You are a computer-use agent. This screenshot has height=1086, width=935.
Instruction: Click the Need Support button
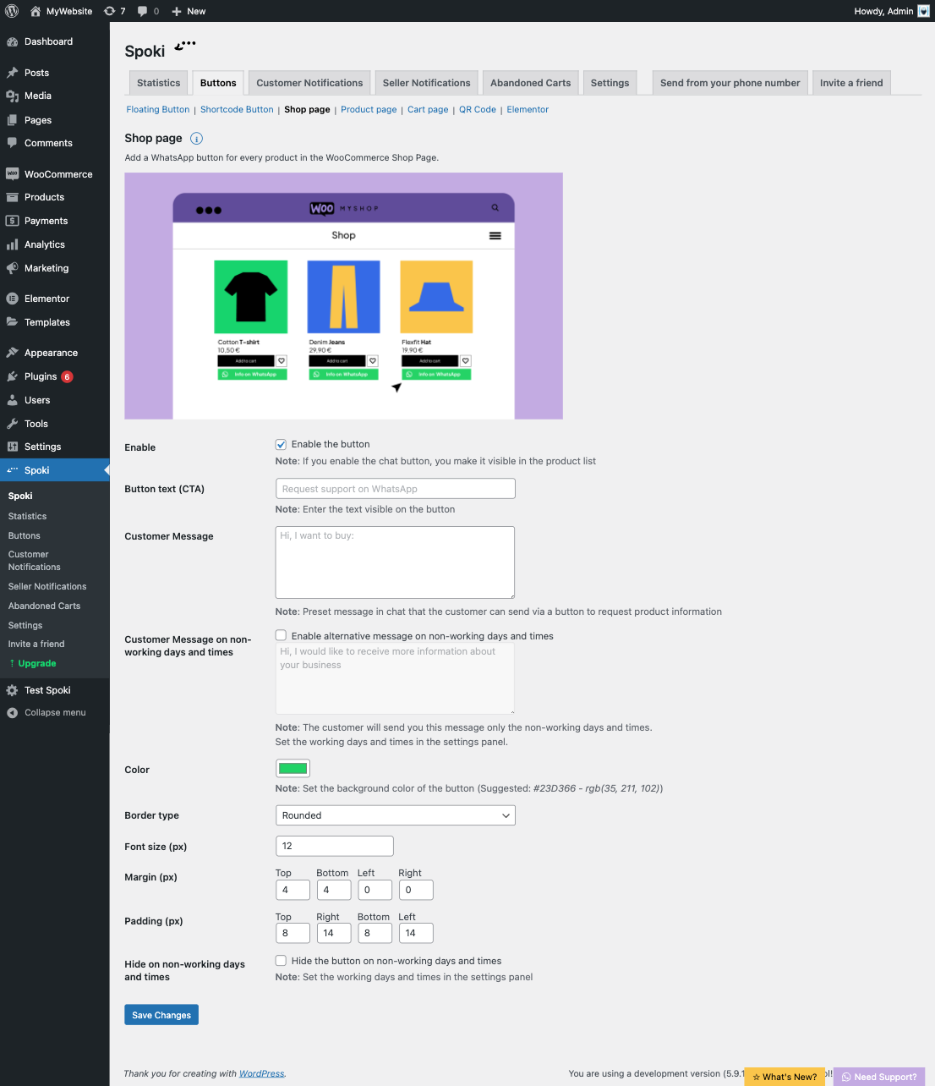[879, 1077]
